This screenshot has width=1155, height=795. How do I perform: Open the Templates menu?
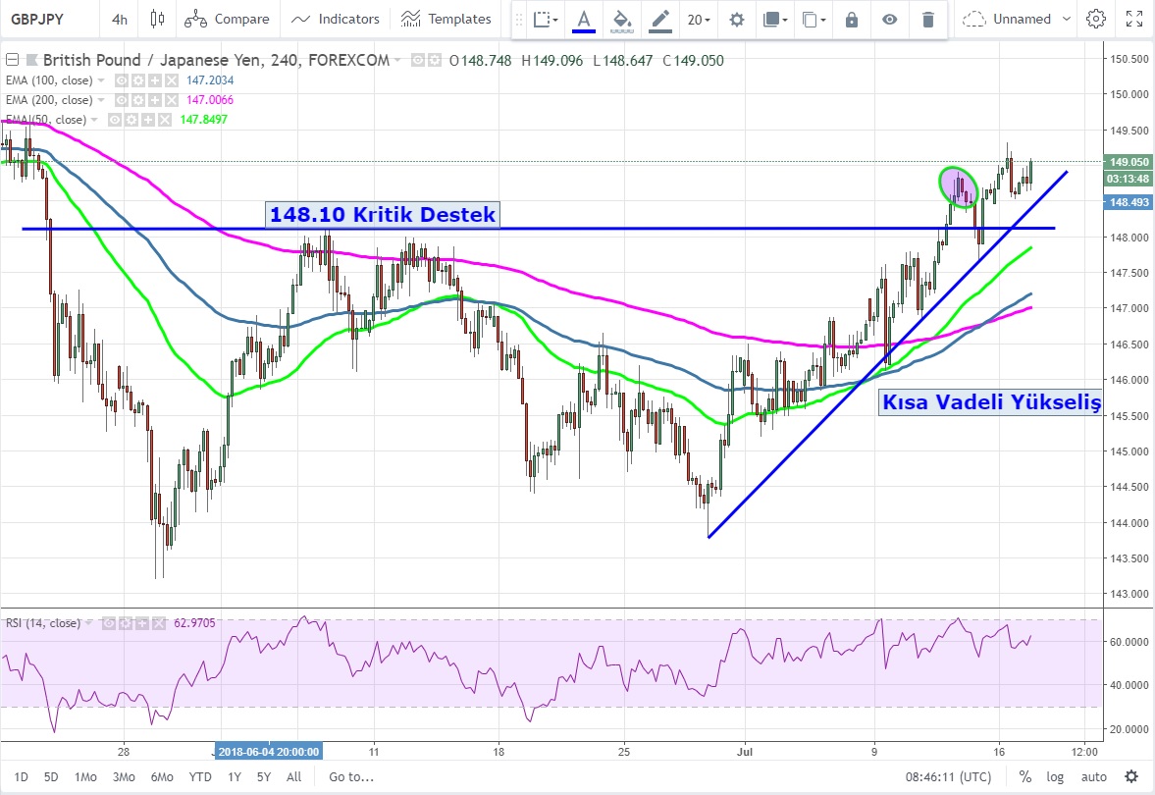click(x=446, y=19)
